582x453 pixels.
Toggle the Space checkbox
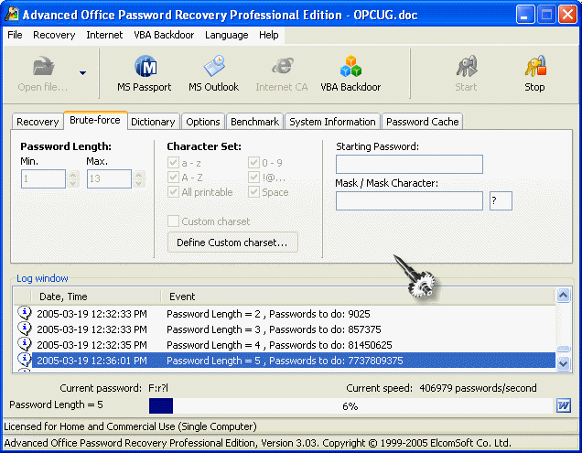point(253,192)
